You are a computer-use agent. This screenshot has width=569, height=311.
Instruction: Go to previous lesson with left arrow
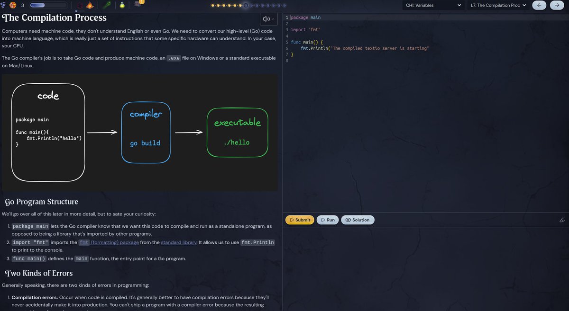coord(539,5)
